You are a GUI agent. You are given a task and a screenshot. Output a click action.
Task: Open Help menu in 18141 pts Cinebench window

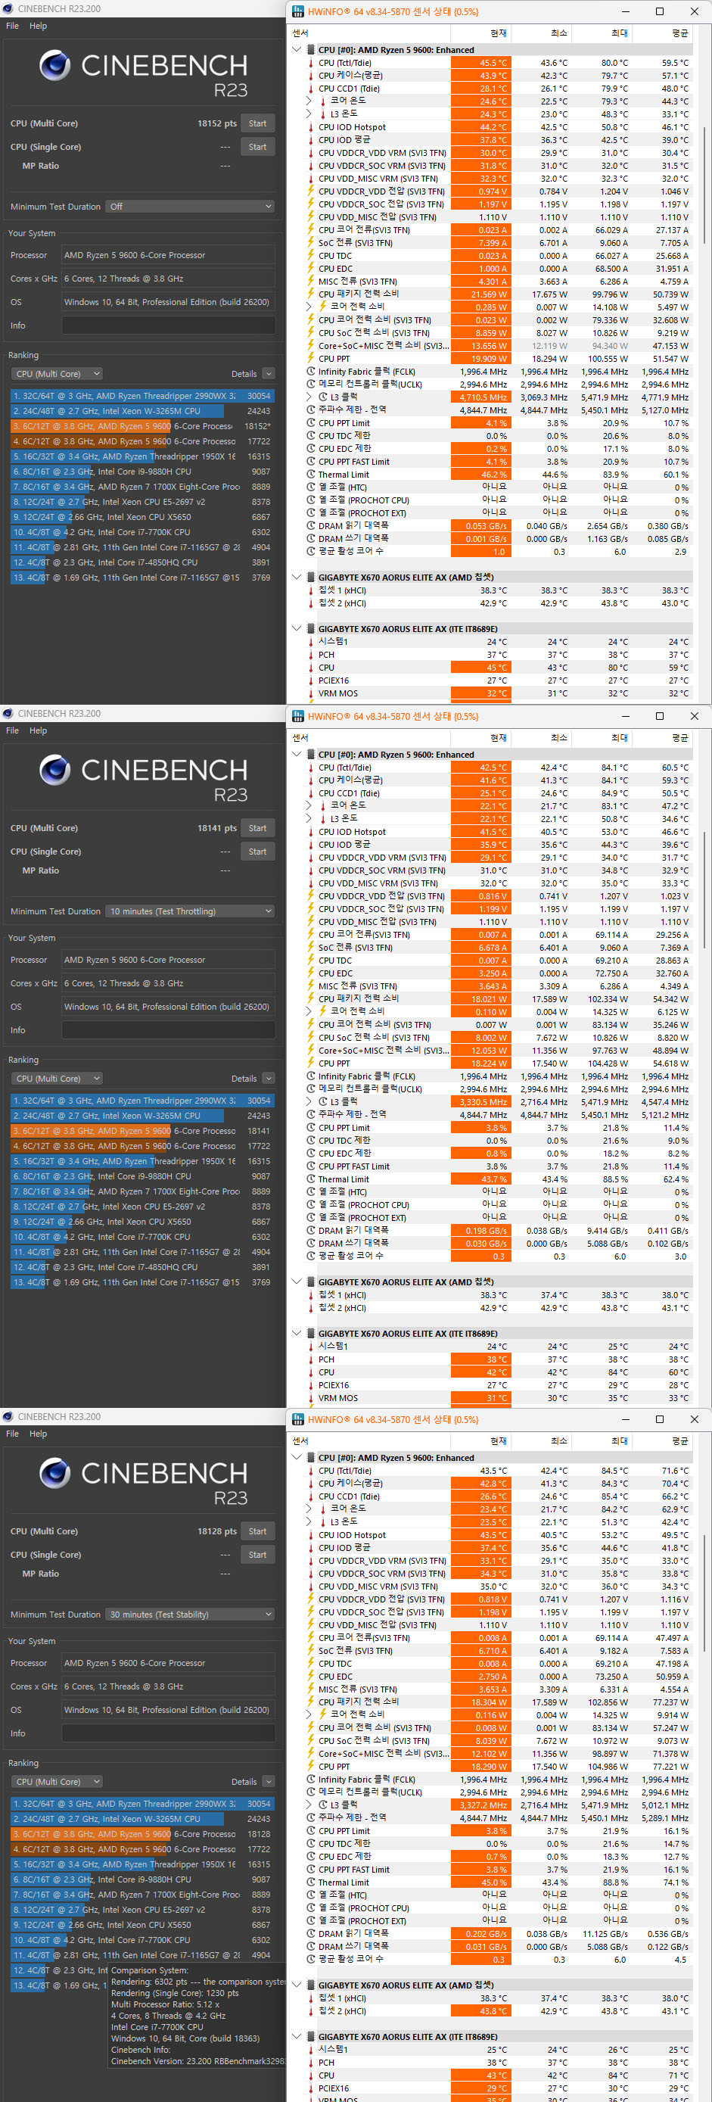pos(39,731)
